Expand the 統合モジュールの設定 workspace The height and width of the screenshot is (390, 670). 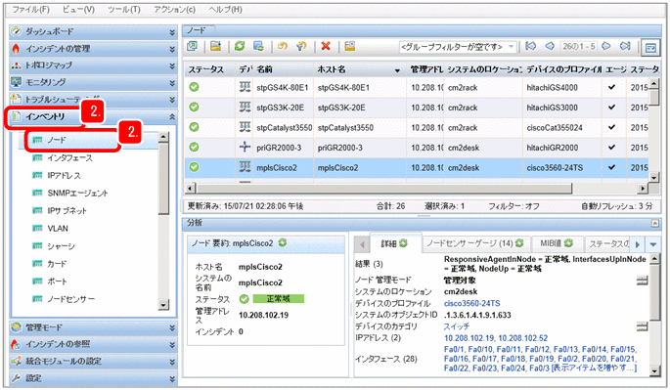click(x=172, y=362)
